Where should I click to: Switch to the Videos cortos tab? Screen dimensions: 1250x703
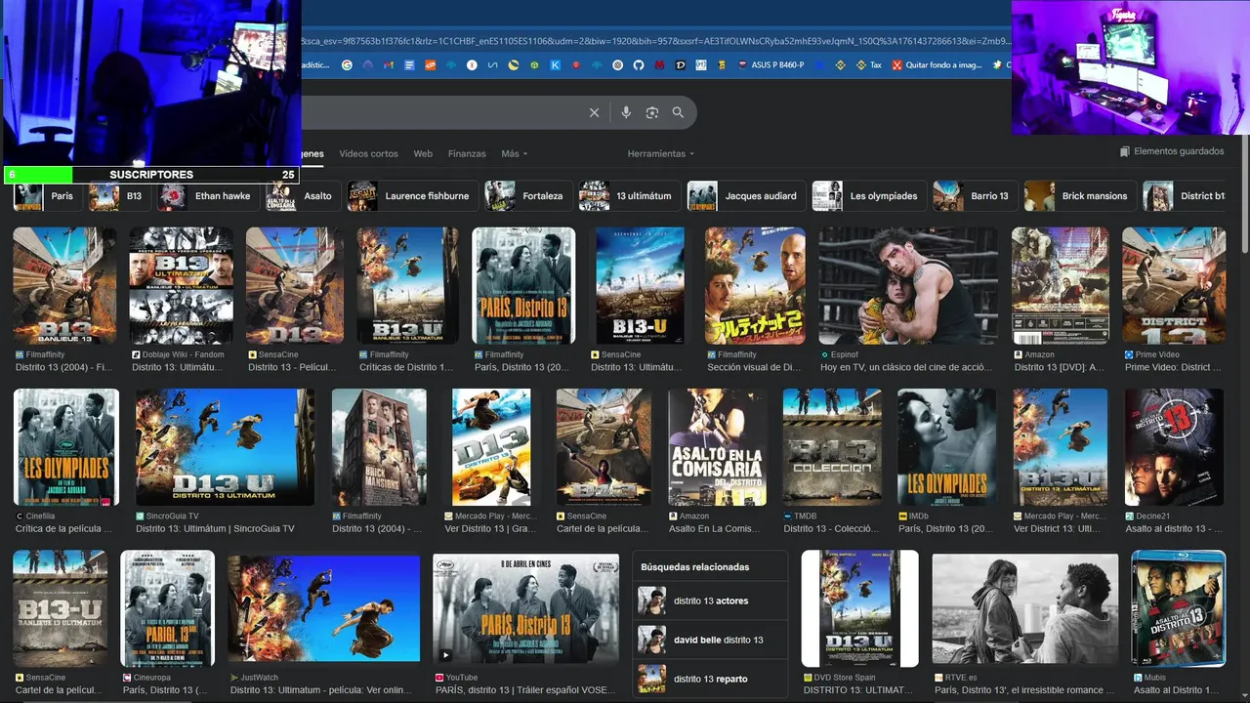[x=368, y=154]
